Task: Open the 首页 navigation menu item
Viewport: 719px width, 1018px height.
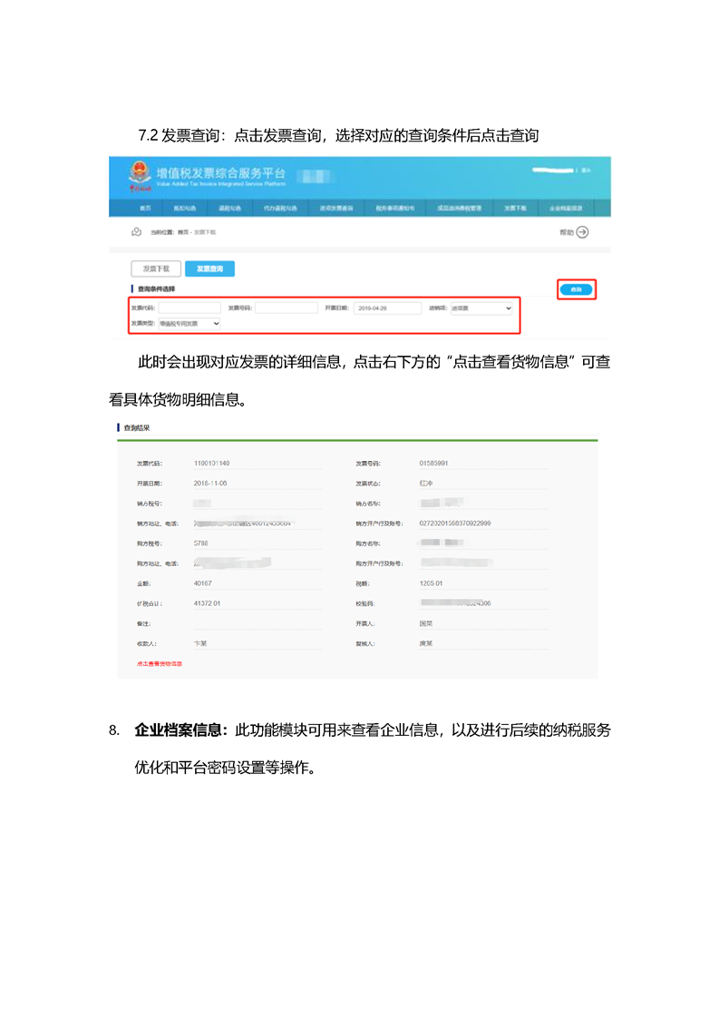Action: (145, 209)
